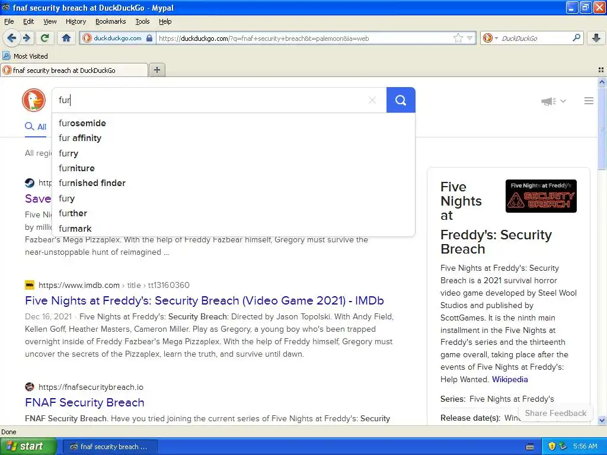
Task: Click the toolbar search magnifier icon
Action: tap(576, 38)
